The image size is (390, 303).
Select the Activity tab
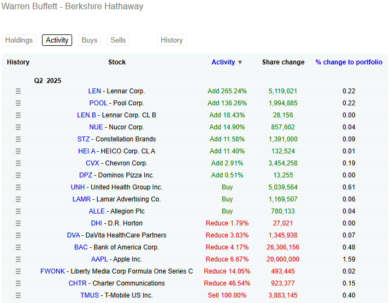pos(57,40)
